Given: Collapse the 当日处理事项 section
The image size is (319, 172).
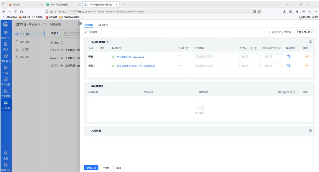Looking at the screenshot, I should [89, 42].
